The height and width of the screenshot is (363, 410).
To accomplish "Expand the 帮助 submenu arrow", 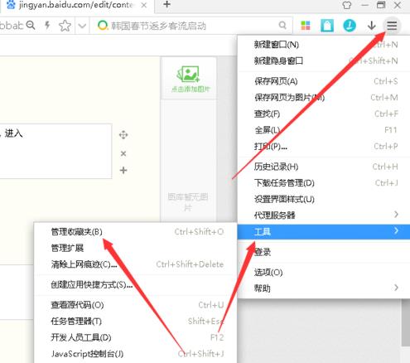I will tap(396, 288).
